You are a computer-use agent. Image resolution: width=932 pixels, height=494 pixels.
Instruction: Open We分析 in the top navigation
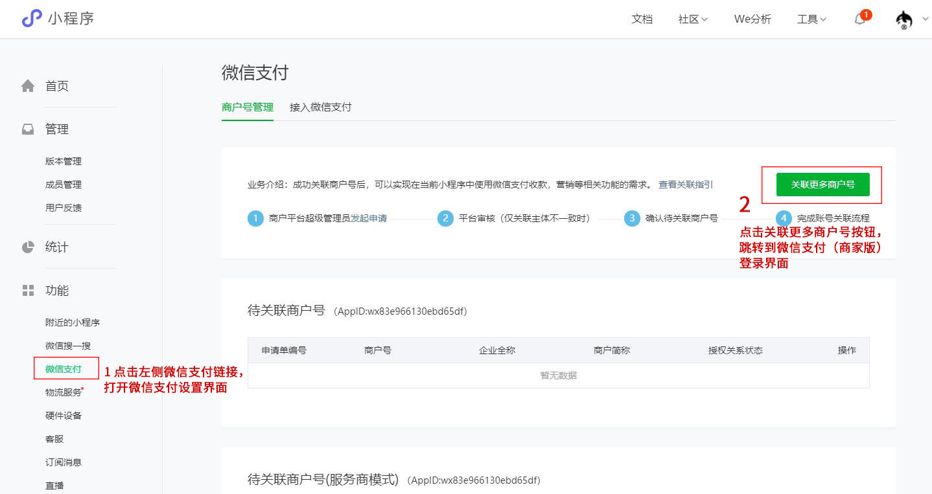click(752, 19)
